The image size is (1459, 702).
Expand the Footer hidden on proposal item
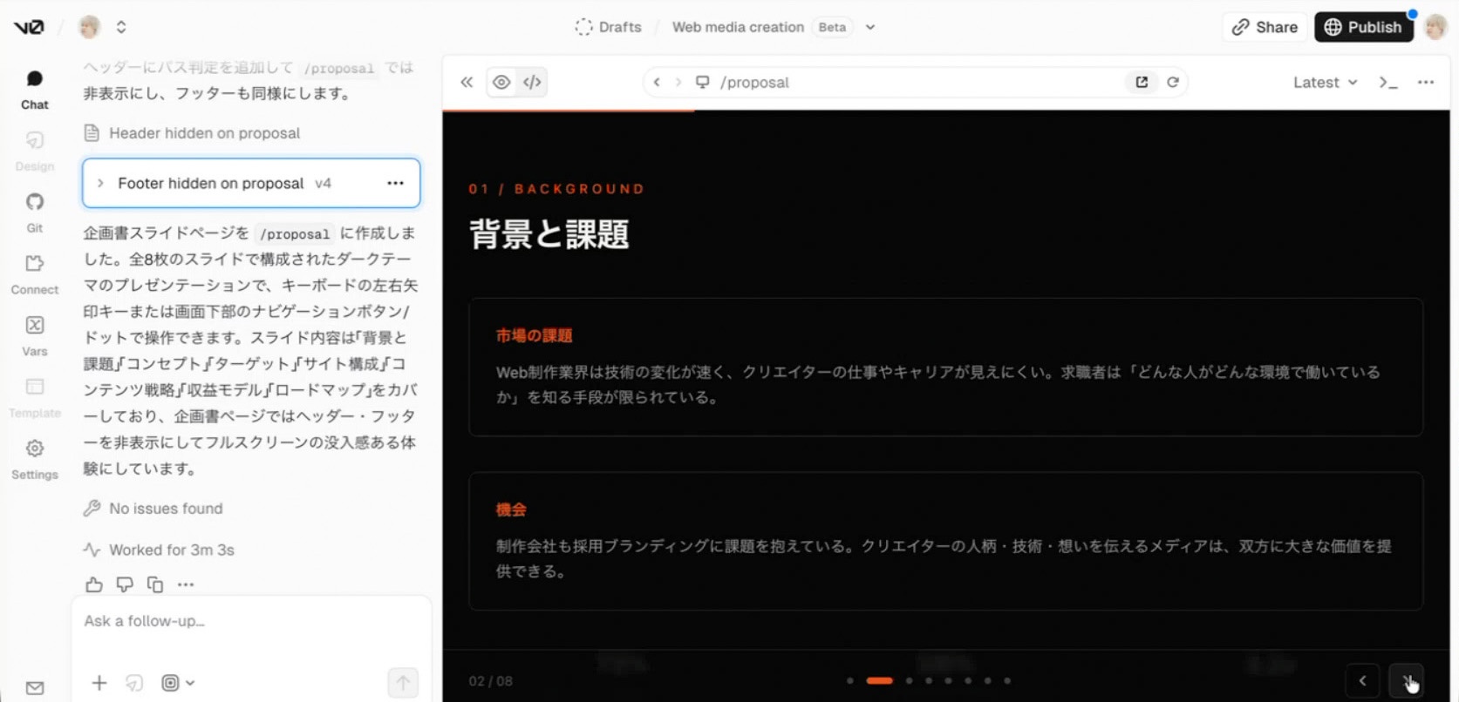[100, 183]
